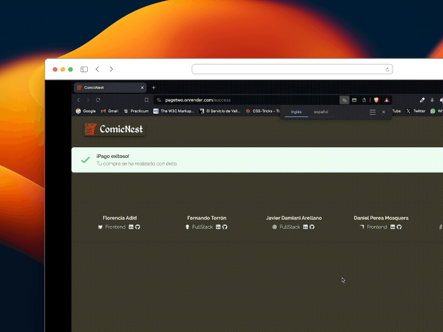Viewport: 443px width, 332px height.
Task: Open Florencia Adid's LinkedIn profile icon
Action: pos(131,227)
